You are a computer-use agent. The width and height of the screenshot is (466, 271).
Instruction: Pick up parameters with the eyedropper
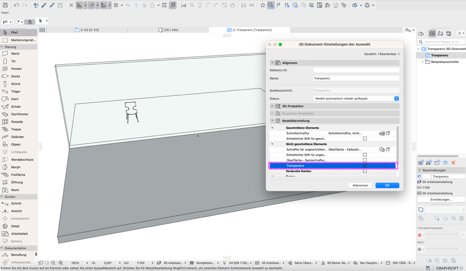[x=44, y=5]
